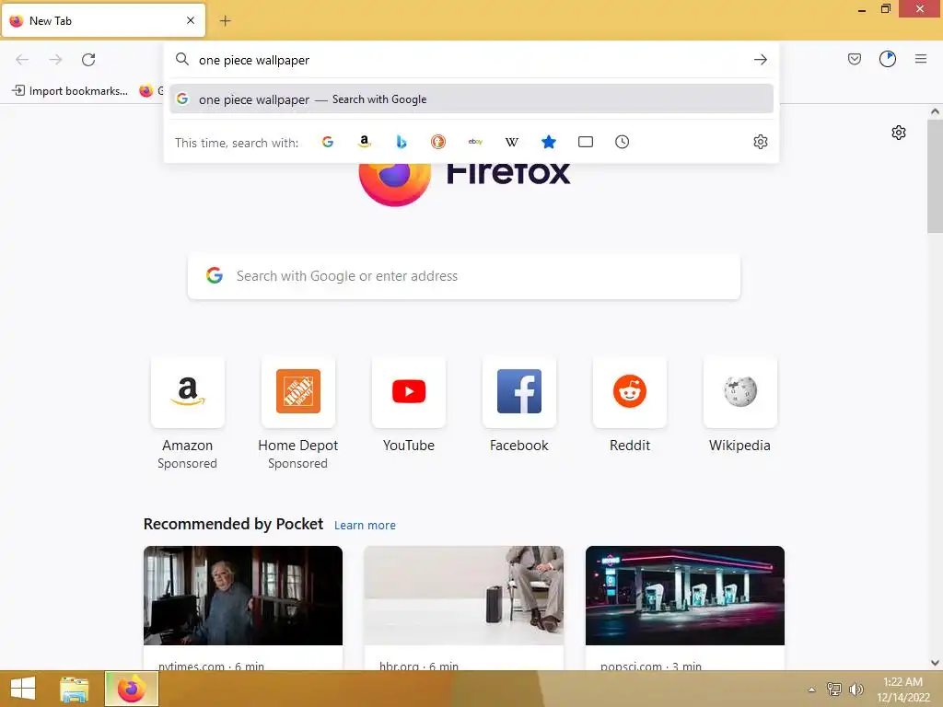Click the Go arrow in address bar
The height and width of the screenshot is (707, 943).
760,60
